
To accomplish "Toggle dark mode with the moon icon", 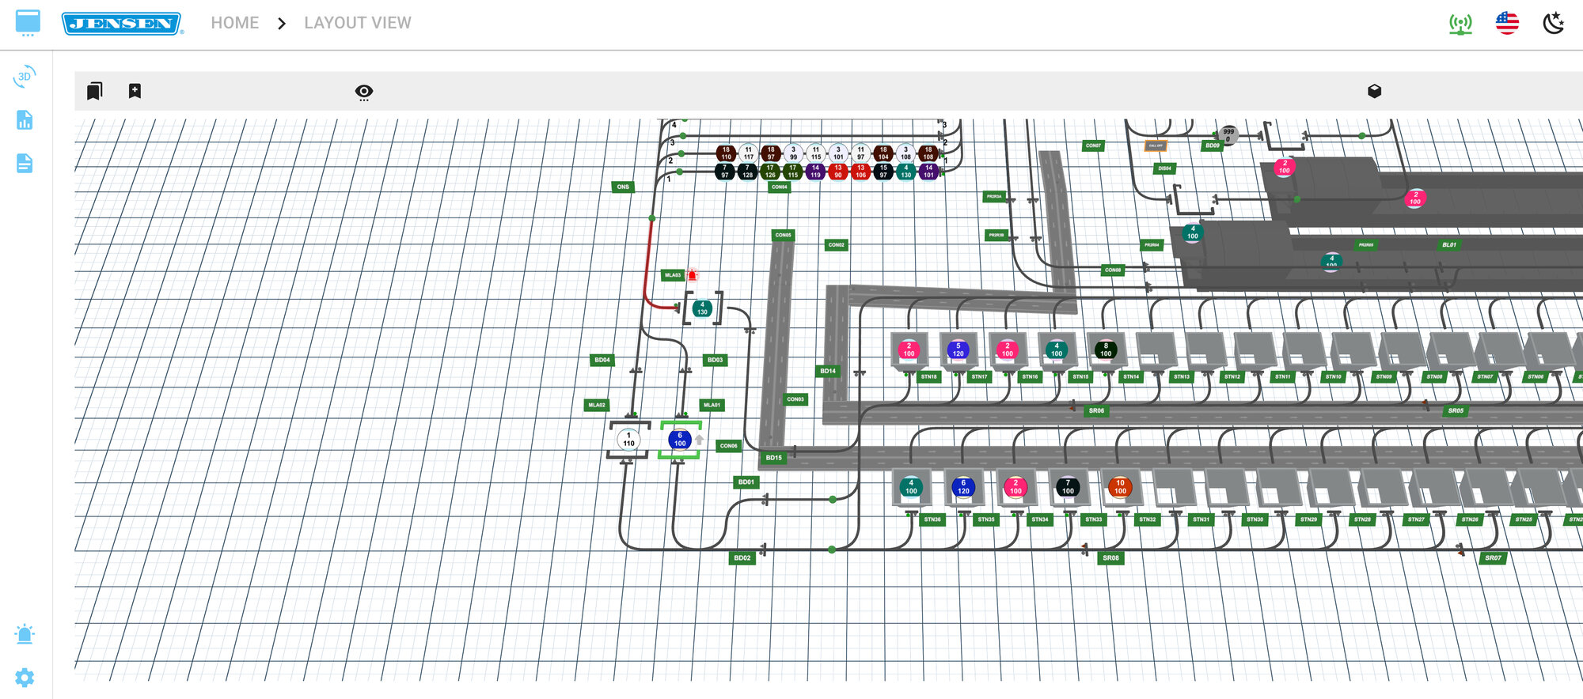I will click(1554, 24).
